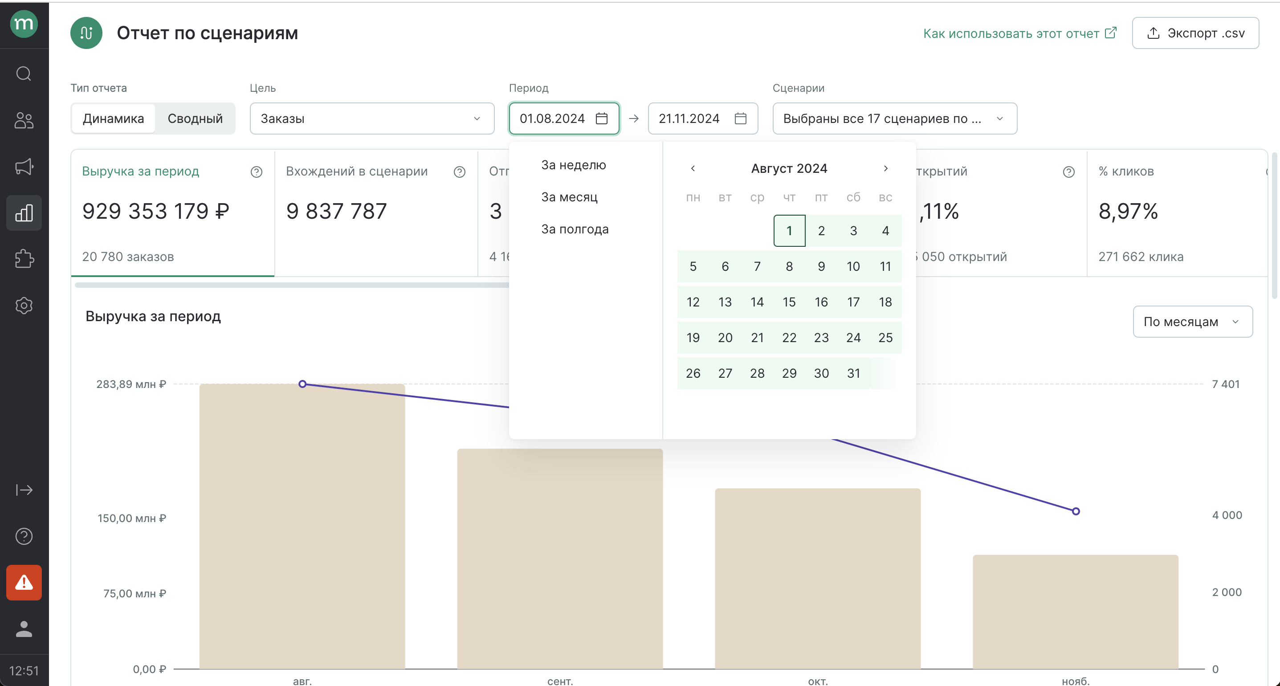
Task: Pick August 4 in calendar
Action: [x=885, y=231]
